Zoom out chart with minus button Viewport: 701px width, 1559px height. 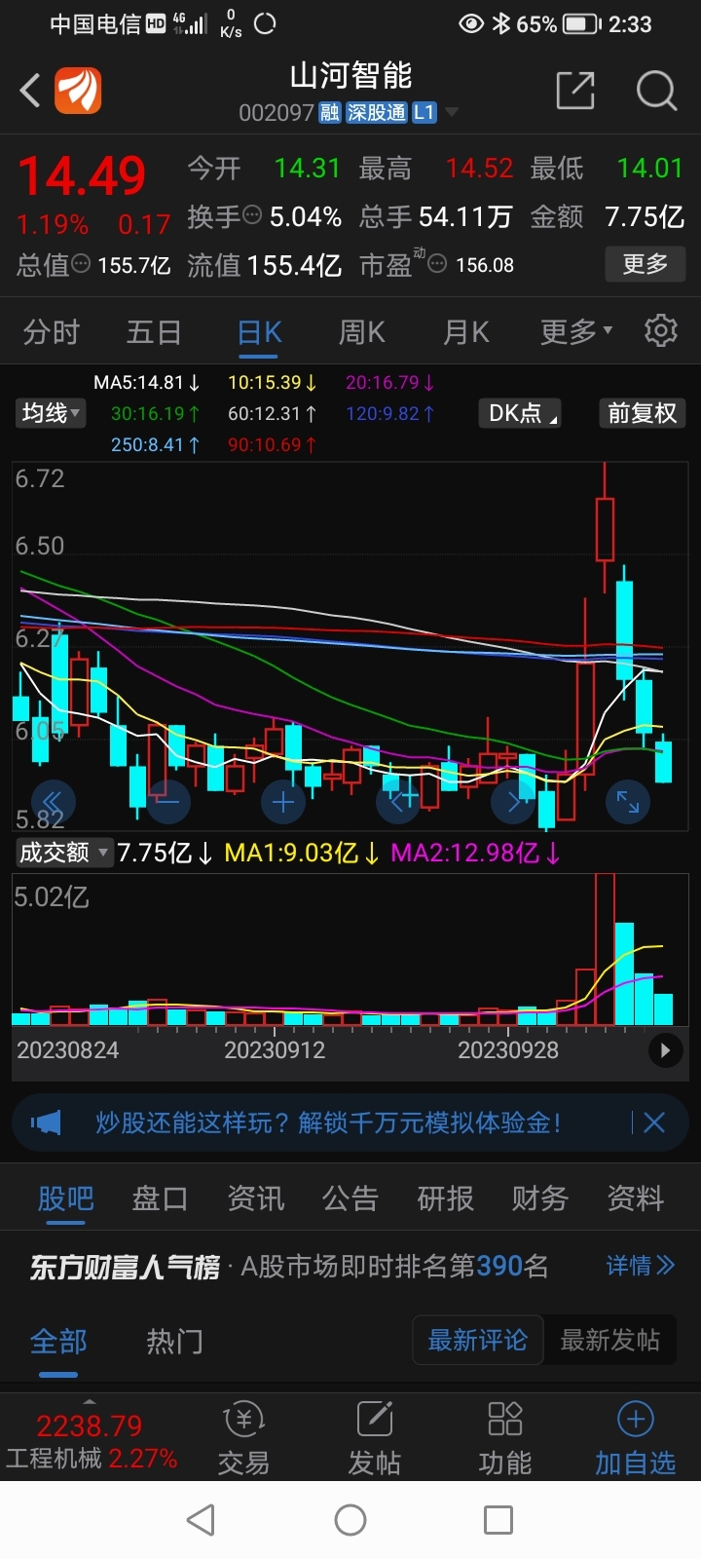coord(167,802)
